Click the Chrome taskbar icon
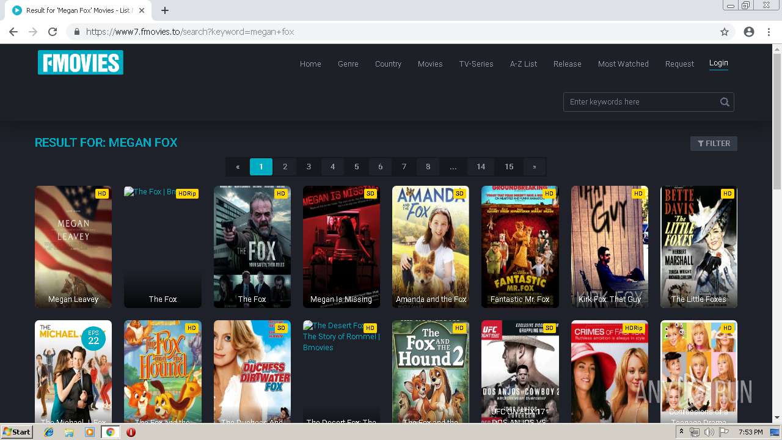Screen dimensions: 782x440 point(110,432)
